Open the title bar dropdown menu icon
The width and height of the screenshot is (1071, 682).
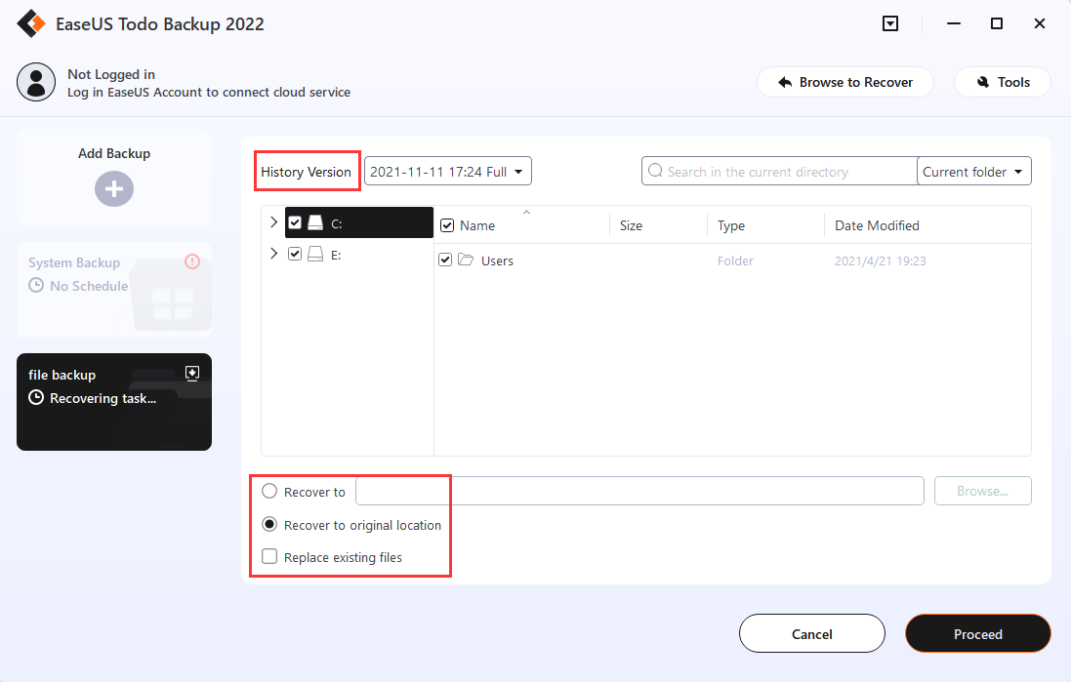coord(890,23)
